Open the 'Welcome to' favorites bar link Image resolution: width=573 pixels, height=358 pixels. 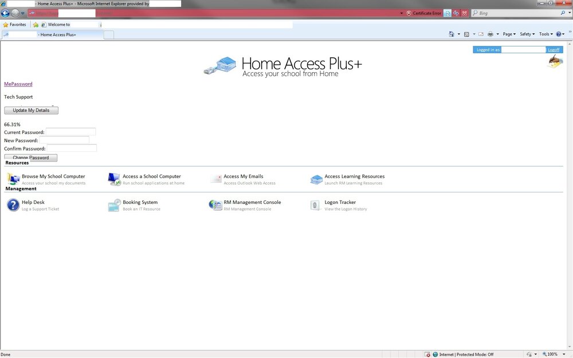[56, 25]
